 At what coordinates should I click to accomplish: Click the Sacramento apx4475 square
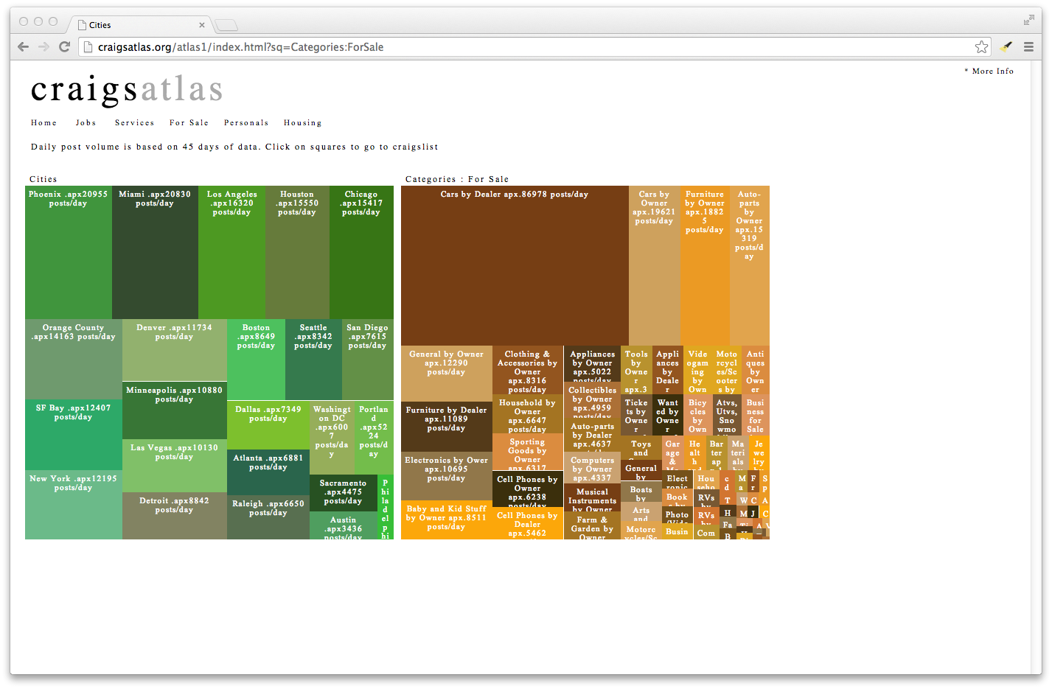click(344, 494)
